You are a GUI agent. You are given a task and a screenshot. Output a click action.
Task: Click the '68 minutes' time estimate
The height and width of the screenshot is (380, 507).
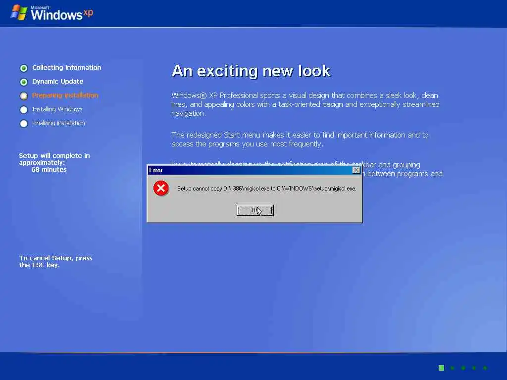click(49, 170)
